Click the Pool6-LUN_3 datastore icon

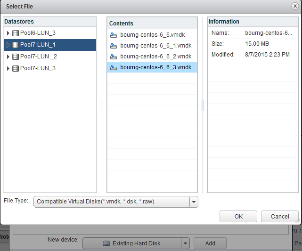[x=16, y=33]
